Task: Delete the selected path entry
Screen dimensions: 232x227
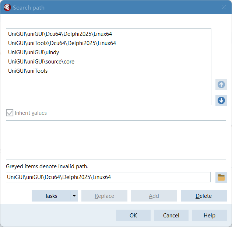Action: pos(204,196)
